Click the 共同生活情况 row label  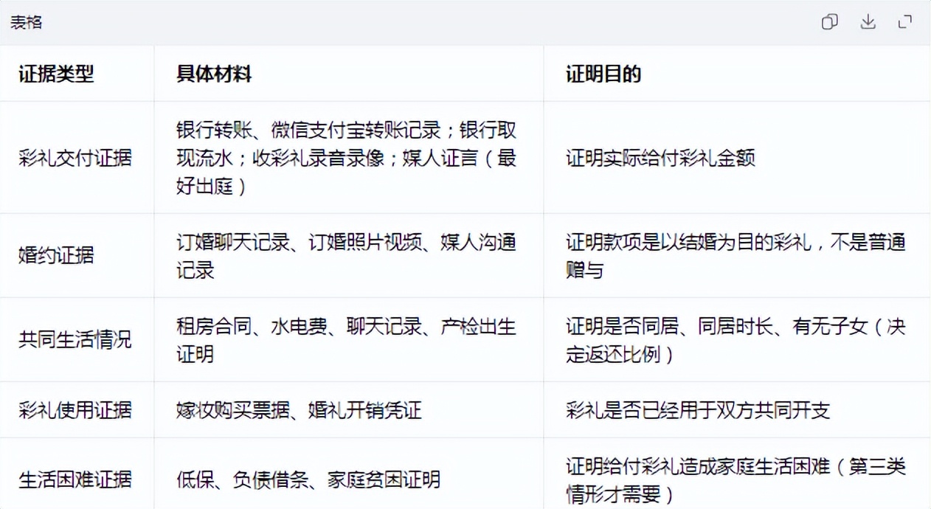(x=75, y=339)
